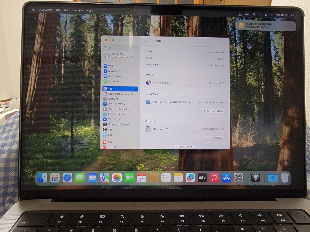This screenshot has height=232, width=310.
Task: Open the macOS 15の新機能を見る notification
Action: [x=266, y=26]
